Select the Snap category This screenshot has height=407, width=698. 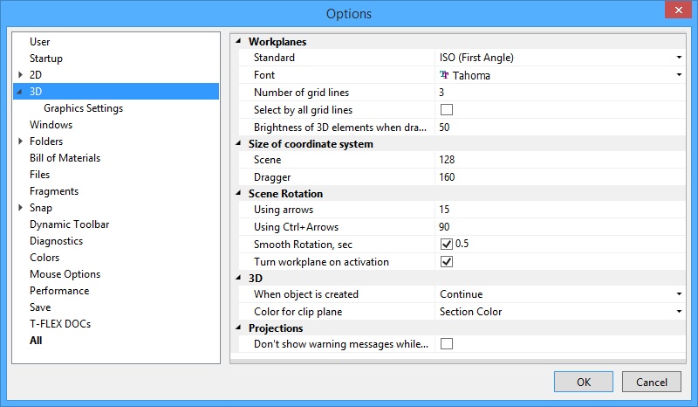point(41,208)
